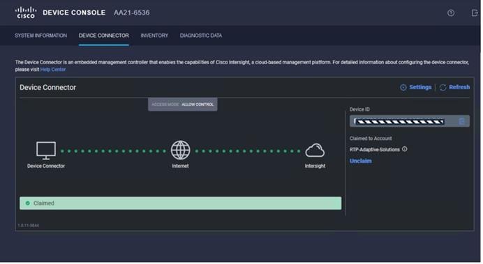Copy Device ID with the clipboard icon
This screenshot has width=483, height=264.
461,121
